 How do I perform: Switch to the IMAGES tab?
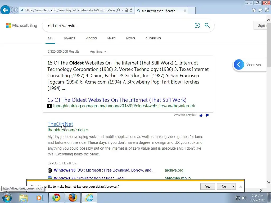[x=70, y=38]
